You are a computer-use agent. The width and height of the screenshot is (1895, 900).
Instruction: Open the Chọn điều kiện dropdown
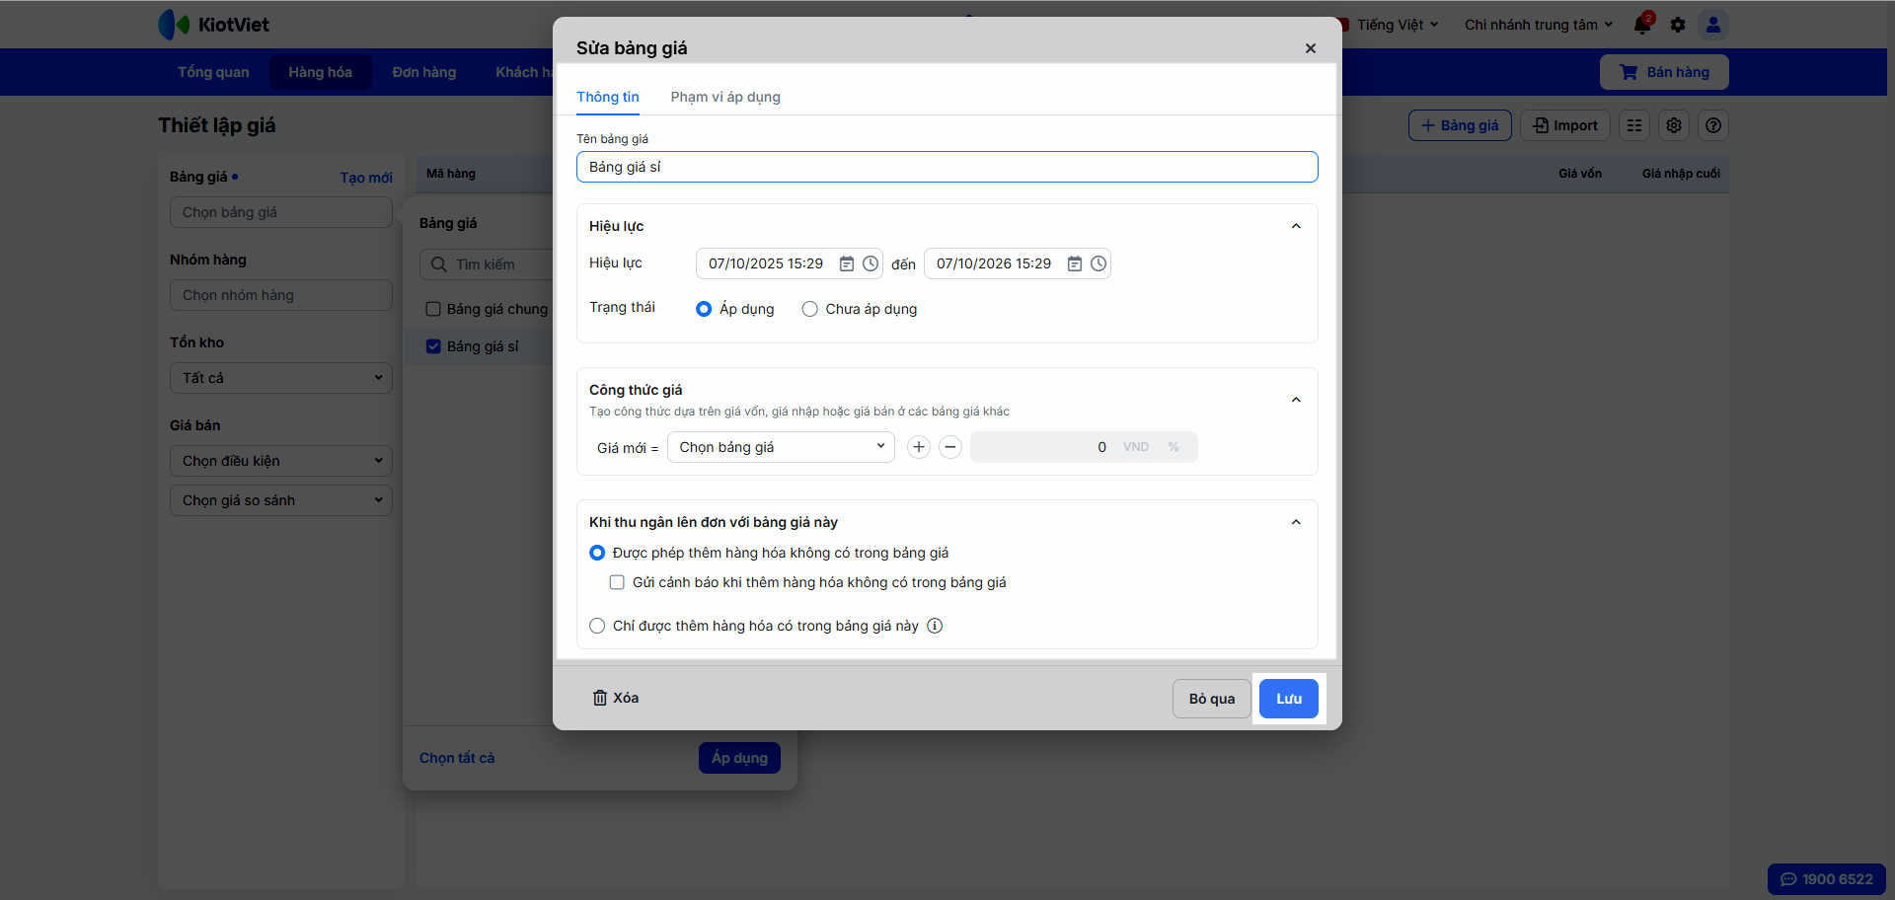point(281,461)
